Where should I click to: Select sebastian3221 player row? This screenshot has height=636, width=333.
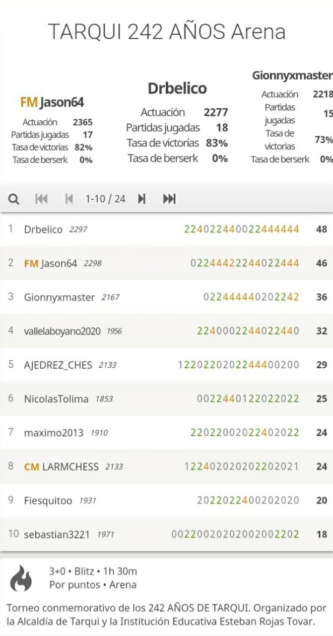click(x=166, y=534)
